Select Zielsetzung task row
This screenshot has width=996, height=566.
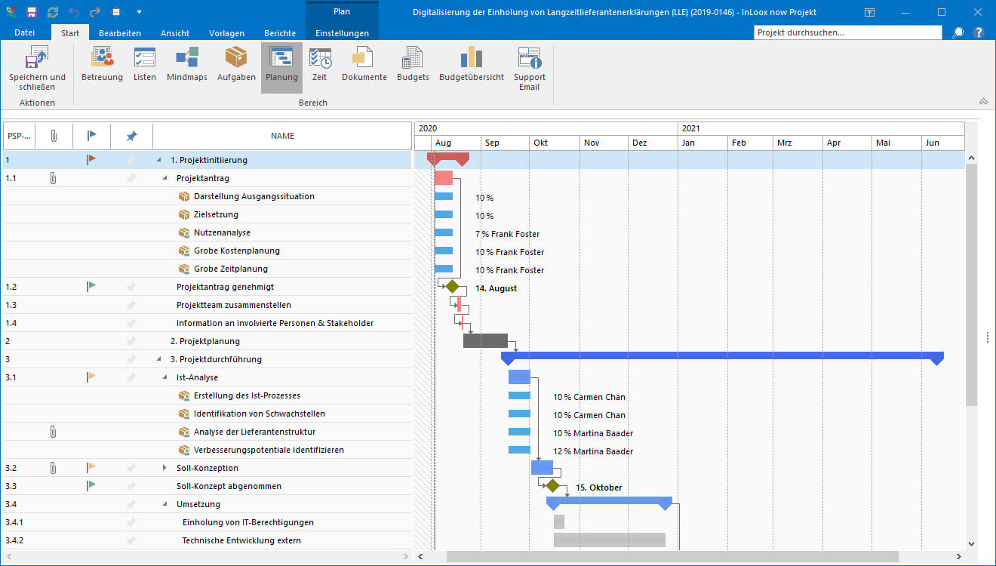[207, 214]
